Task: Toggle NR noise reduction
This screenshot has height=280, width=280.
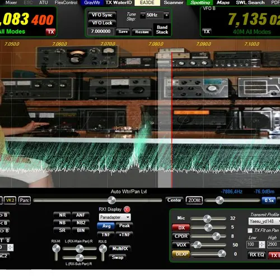Action: (x=62, y=215)
